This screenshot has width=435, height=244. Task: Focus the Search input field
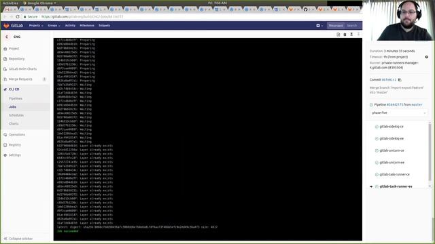point(353,26)
